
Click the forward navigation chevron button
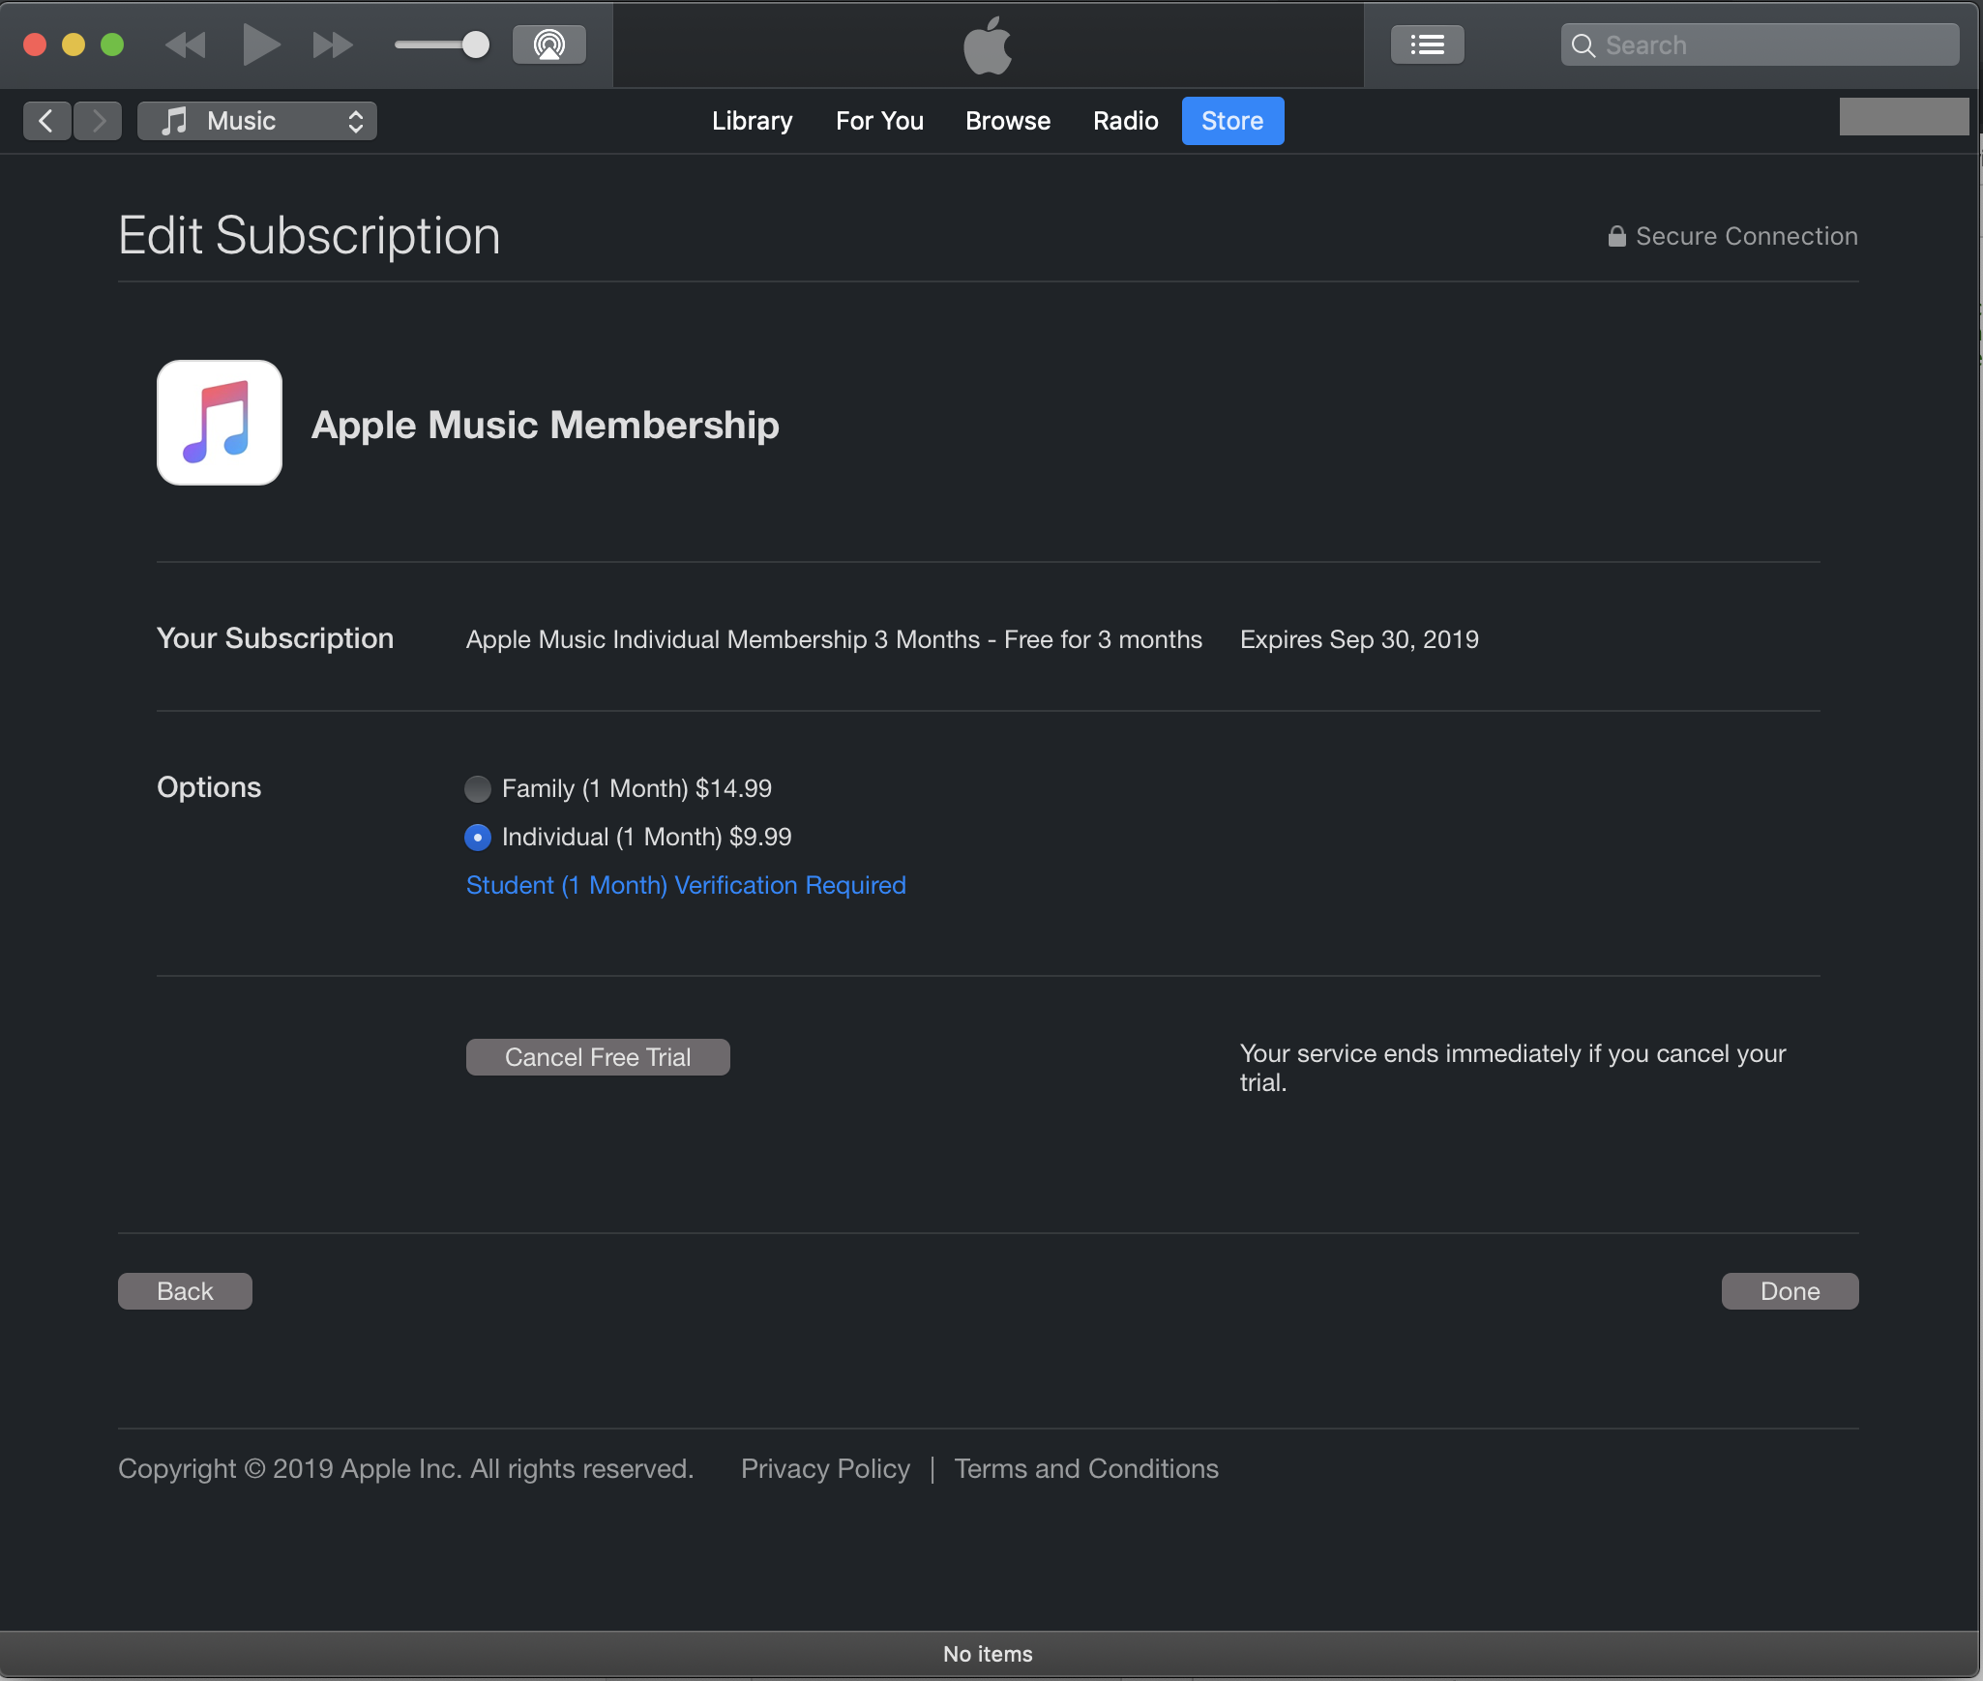click(x=99, y=121)
